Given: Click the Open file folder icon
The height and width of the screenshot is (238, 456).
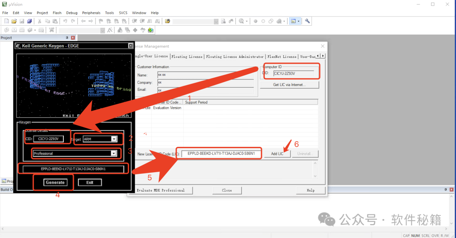Looking at the screenshot, I should click(x=14, y=21).
